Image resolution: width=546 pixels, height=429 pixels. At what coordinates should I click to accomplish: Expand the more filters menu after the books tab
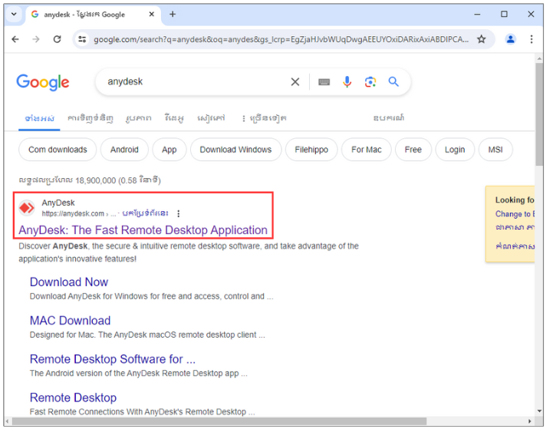pos(265,118)
